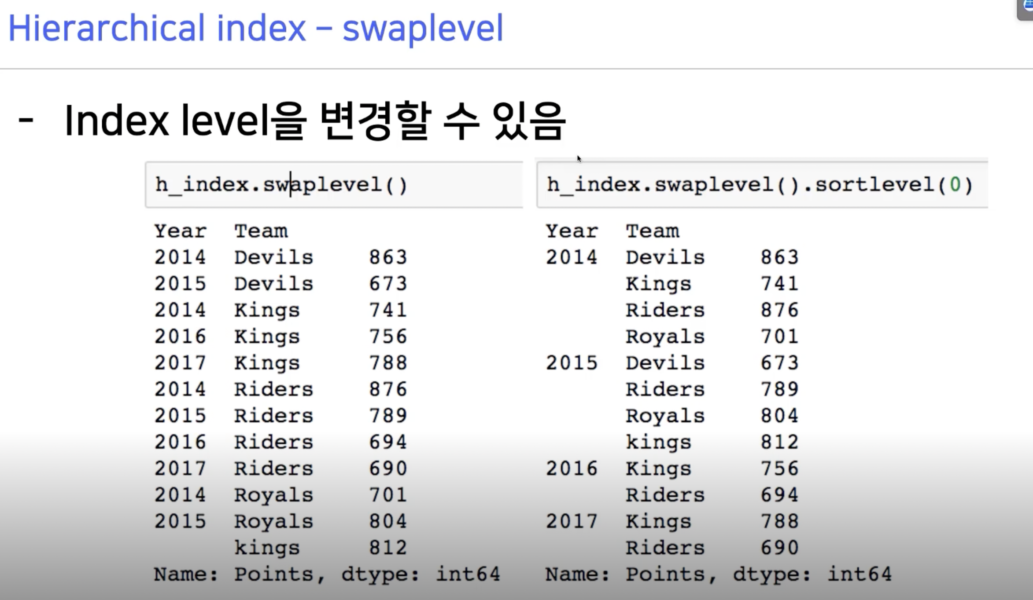
Task: Click the 'Hierarchical index – swaplevel' slide title
Action: (255, 28)
